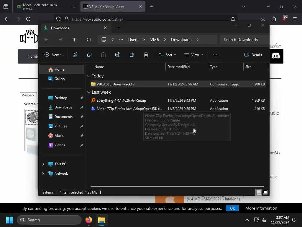Show hidden system tray icons
Viewport: 302px width, 227px height.
pyautogui.click(x=247, y=220)
